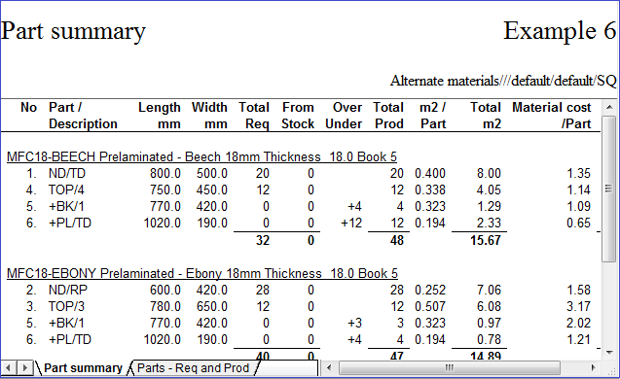Click the vertical scrollbar up arrow
620x379 pixels.
click(609, 107)
